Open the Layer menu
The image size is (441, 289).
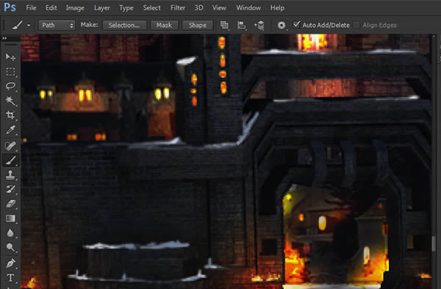tap(102, 8)
